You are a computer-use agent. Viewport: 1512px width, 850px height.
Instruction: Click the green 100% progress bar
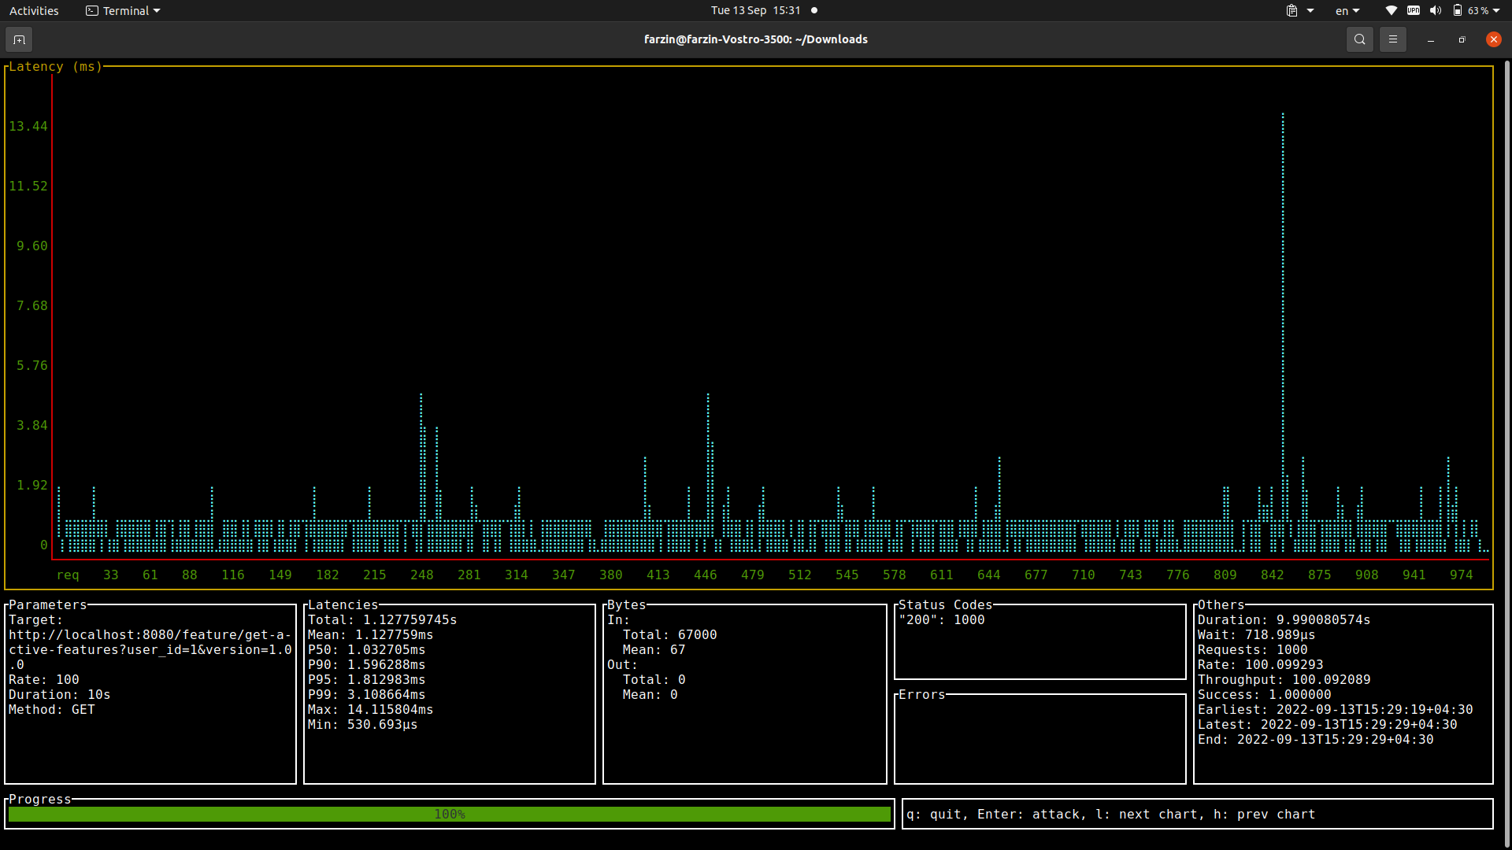click(449, 815)
